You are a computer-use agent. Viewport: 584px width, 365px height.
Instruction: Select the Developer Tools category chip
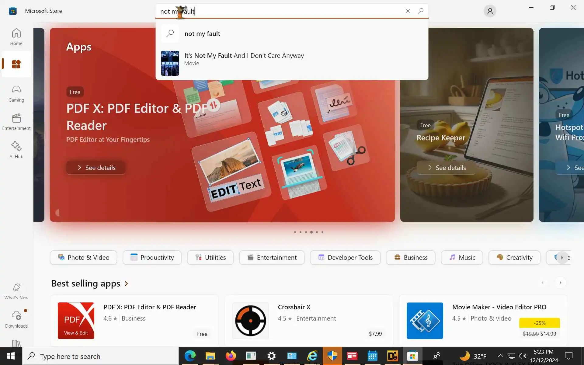click(x=345, y=258)
